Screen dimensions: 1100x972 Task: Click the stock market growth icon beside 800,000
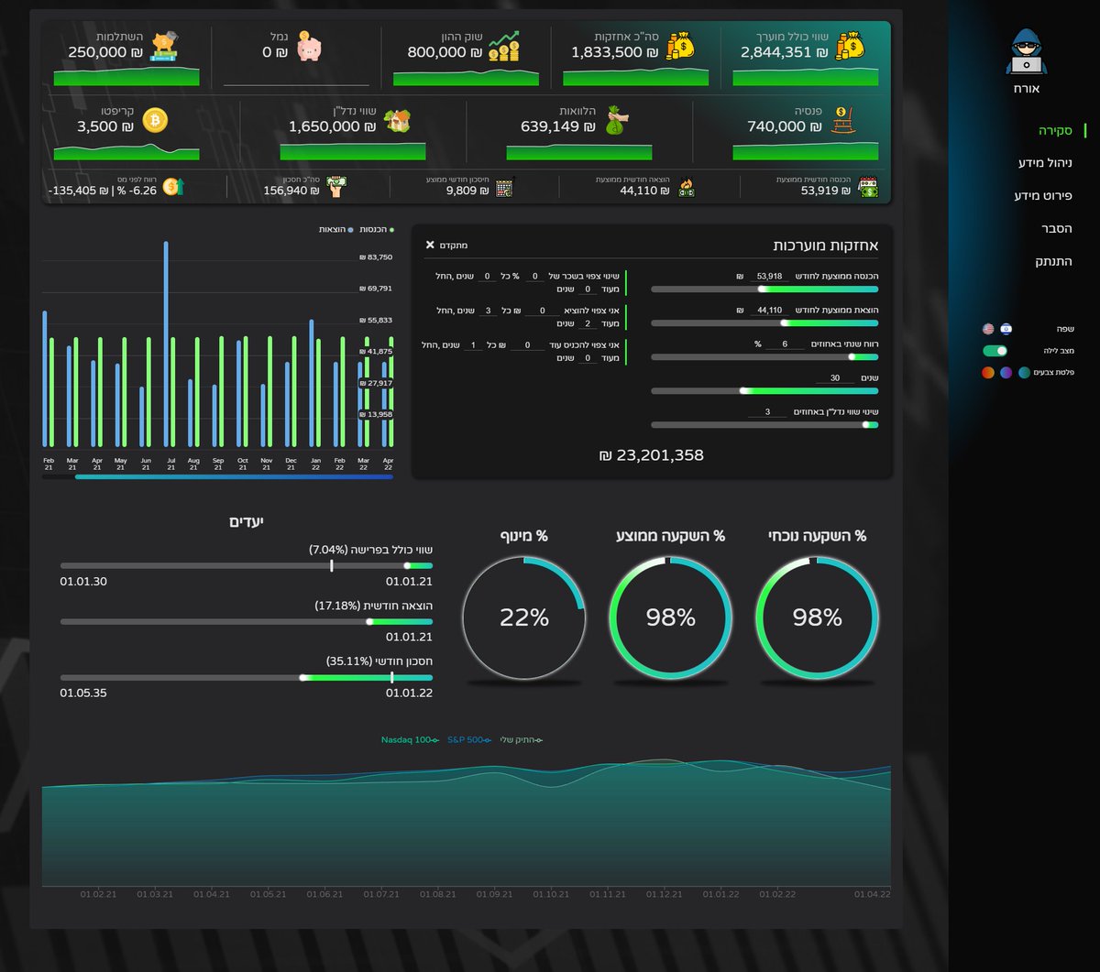[504, 45]
